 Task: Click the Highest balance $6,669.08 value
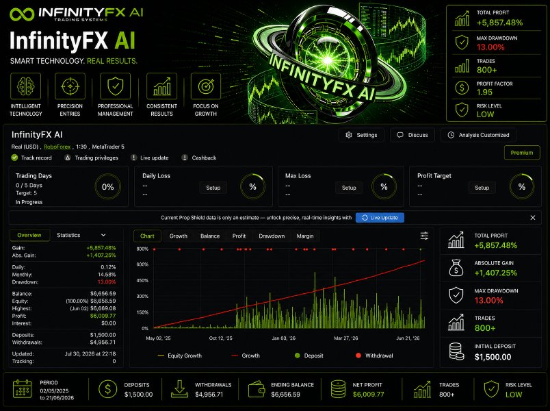point(103,308)
